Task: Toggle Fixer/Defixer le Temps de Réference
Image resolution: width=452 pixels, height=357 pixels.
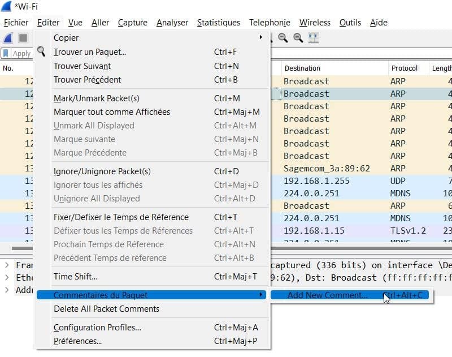Action: click(121, 217)
